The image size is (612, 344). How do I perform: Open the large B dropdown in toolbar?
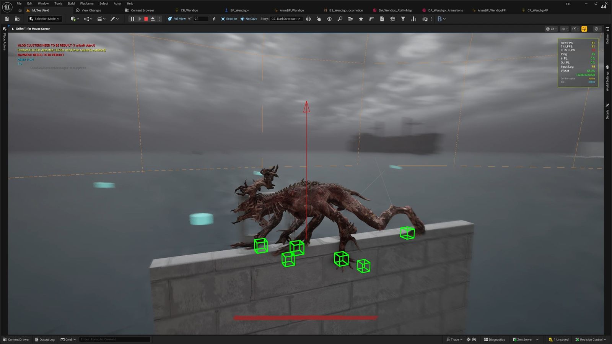(x=441, y=19)
